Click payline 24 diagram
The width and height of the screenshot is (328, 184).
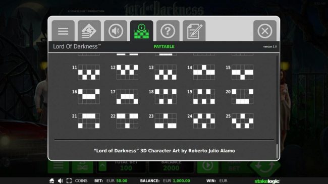[204, 121]
